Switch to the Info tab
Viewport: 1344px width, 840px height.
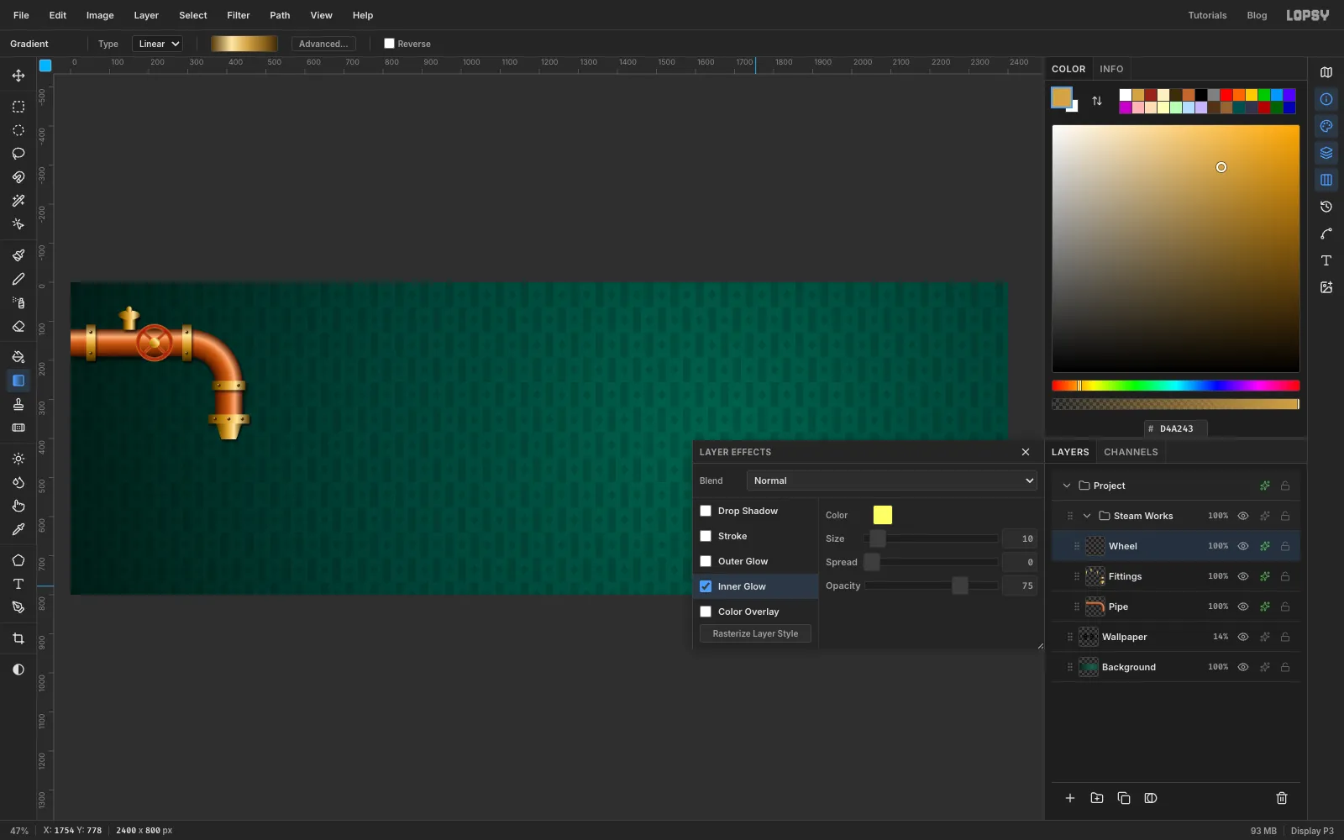pos(1111,69)
